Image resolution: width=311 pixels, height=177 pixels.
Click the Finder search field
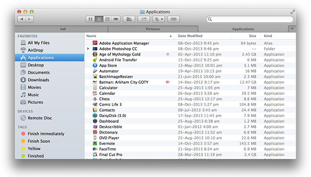tap(250, 19)
